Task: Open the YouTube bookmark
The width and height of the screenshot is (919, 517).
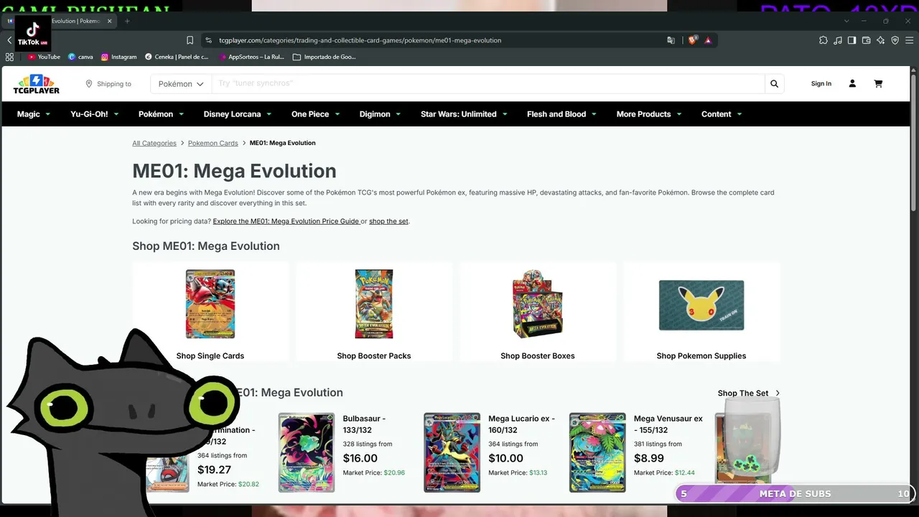Action: tap(44, 57)
